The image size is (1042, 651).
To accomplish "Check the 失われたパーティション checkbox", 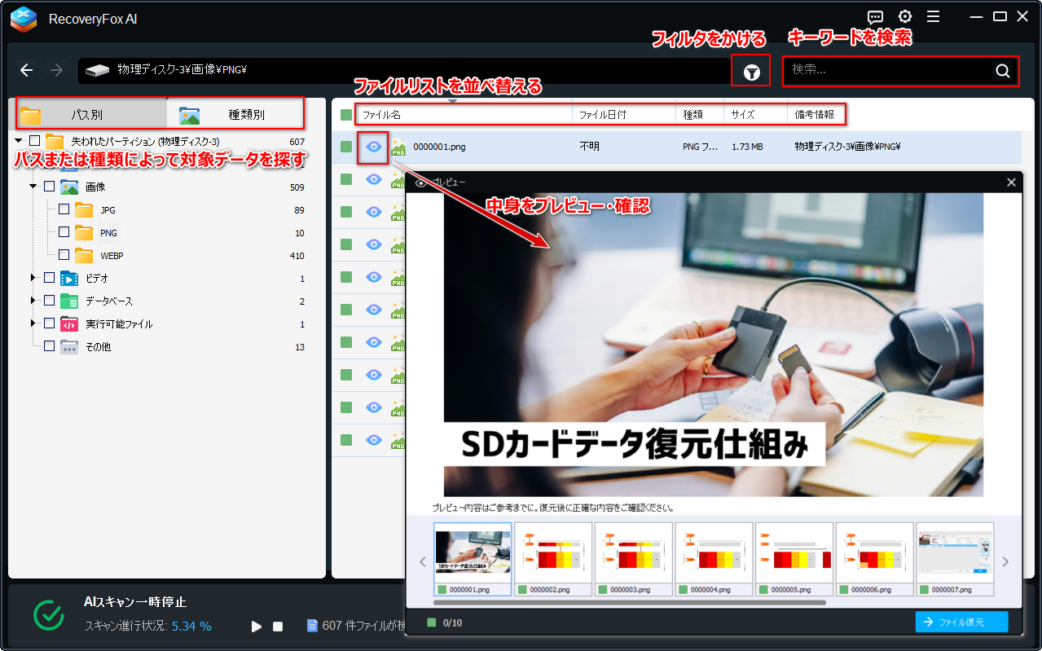I will pyautogui.click(x=34, y=141).
